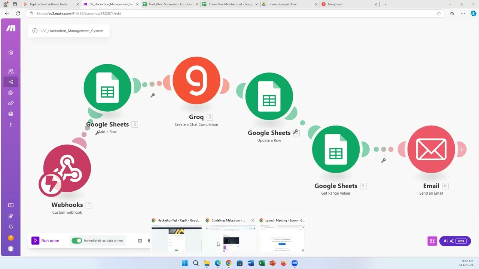
Task: Click the Make logo
Action: (x=11, y=28)
